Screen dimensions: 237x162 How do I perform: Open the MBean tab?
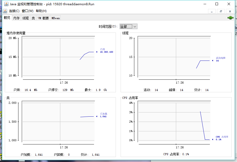(56, 18)
